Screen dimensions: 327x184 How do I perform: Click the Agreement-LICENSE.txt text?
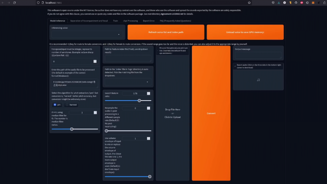pos(172,14)
